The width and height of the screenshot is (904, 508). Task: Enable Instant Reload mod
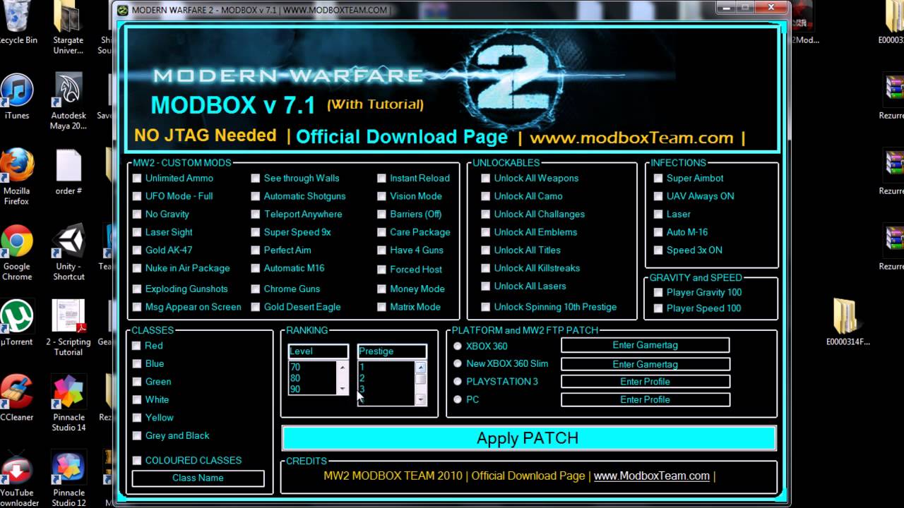click(381, 178)
